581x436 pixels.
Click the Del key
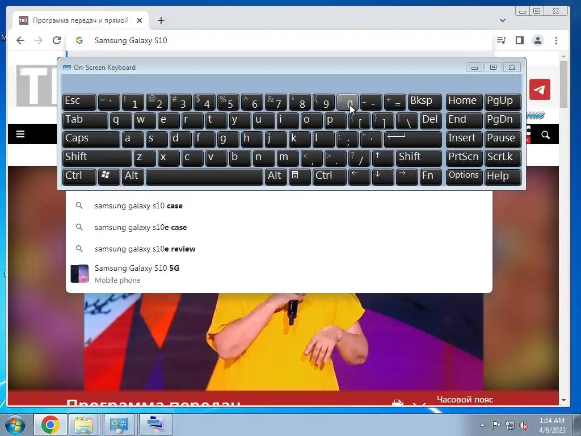(431, 120)
